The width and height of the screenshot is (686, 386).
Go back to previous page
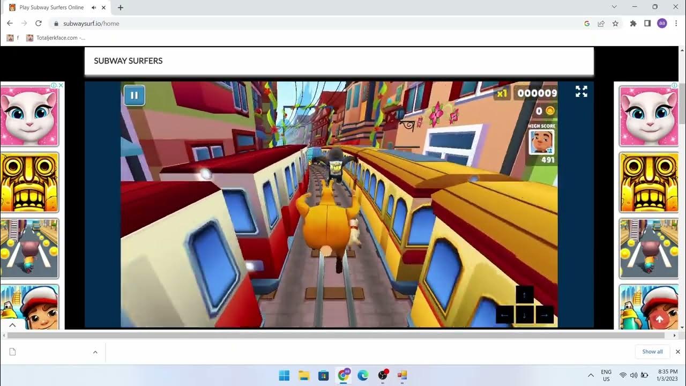(10, 23)
